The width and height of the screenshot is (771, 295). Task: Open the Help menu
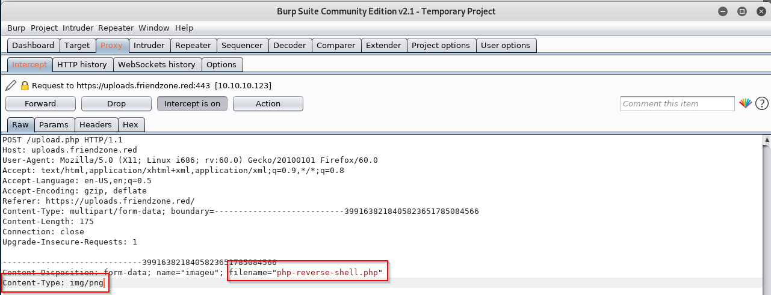pyautogui.click(x=184, y=28)
